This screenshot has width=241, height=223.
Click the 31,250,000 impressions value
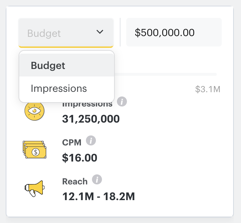pyautogui.click(x=91, y=119)
